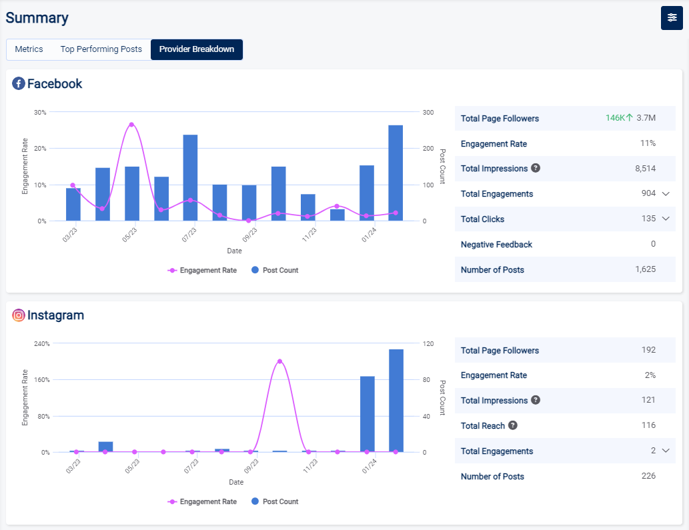The image size is (689, 530).
Task: Click Facebook Total Impressions help icon
Action: pyautogui.click(x=535, y=168)
